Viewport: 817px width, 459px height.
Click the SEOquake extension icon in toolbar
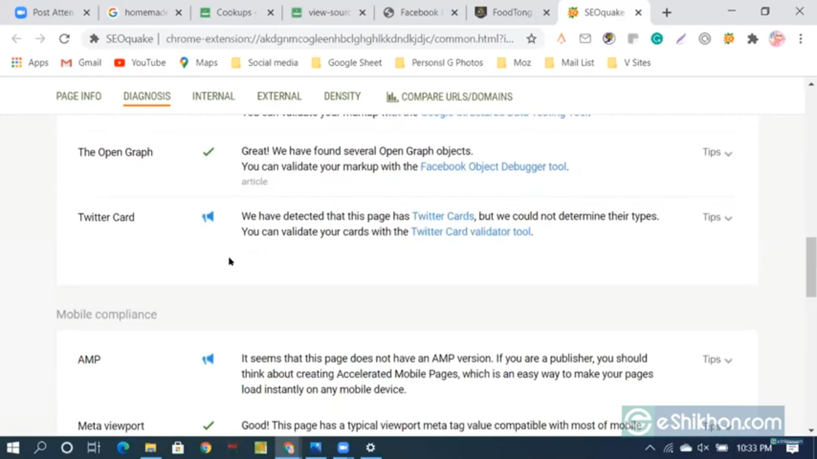coord(728,39)
